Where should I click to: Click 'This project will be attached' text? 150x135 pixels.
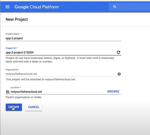(x=41, y=79)
